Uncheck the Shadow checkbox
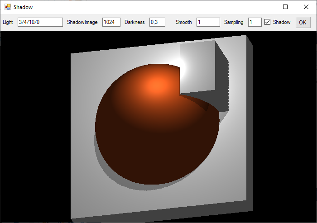This screenshot has width=317, height=223. click(x=267, y=22)
